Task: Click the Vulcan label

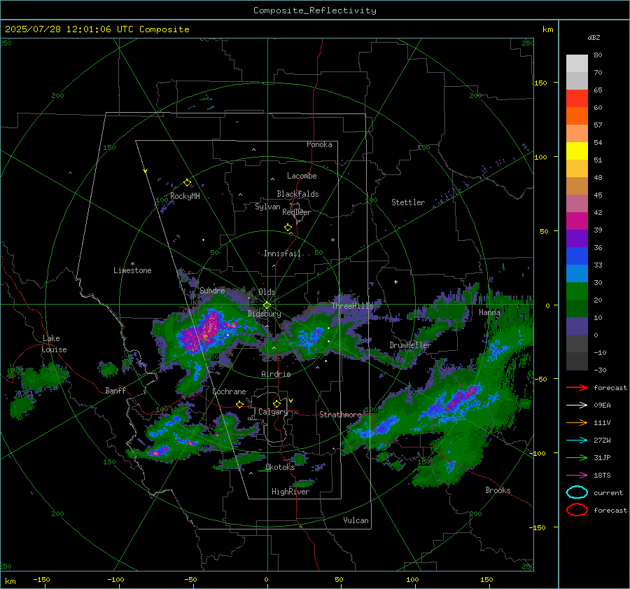Action: (x=356, y=520)
